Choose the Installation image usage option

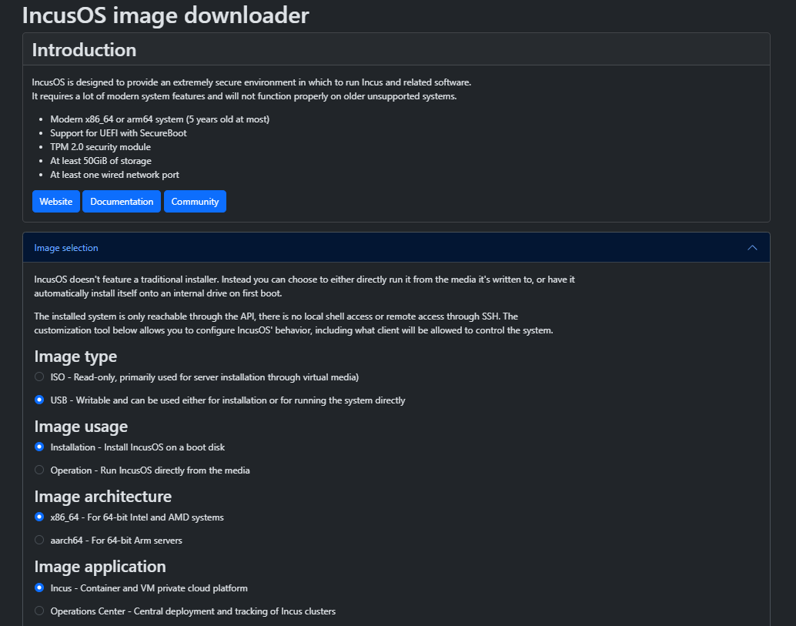click(x=39, y=447)
